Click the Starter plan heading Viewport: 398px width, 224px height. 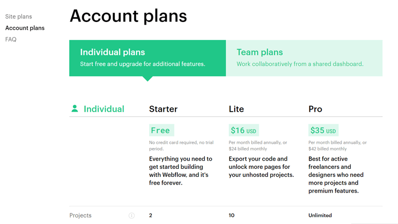163,109
